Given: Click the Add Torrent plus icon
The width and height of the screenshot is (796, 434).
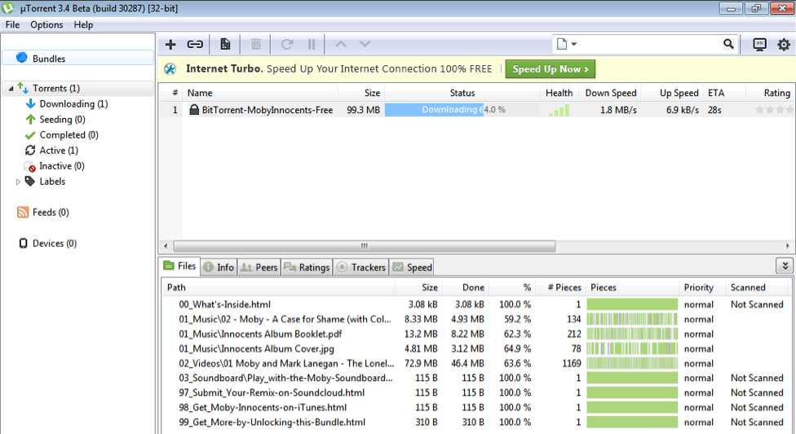Looking at the screenshot, I should [x=170, y=45].
